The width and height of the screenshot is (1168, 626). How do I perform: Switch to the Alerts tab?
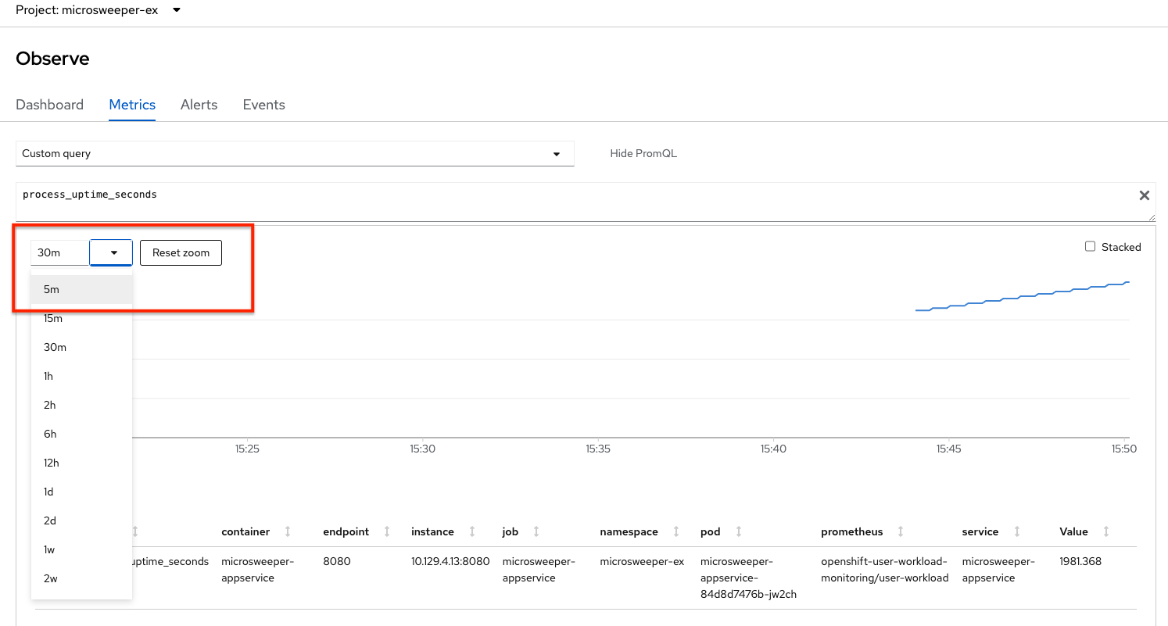(x=199, y=104)
